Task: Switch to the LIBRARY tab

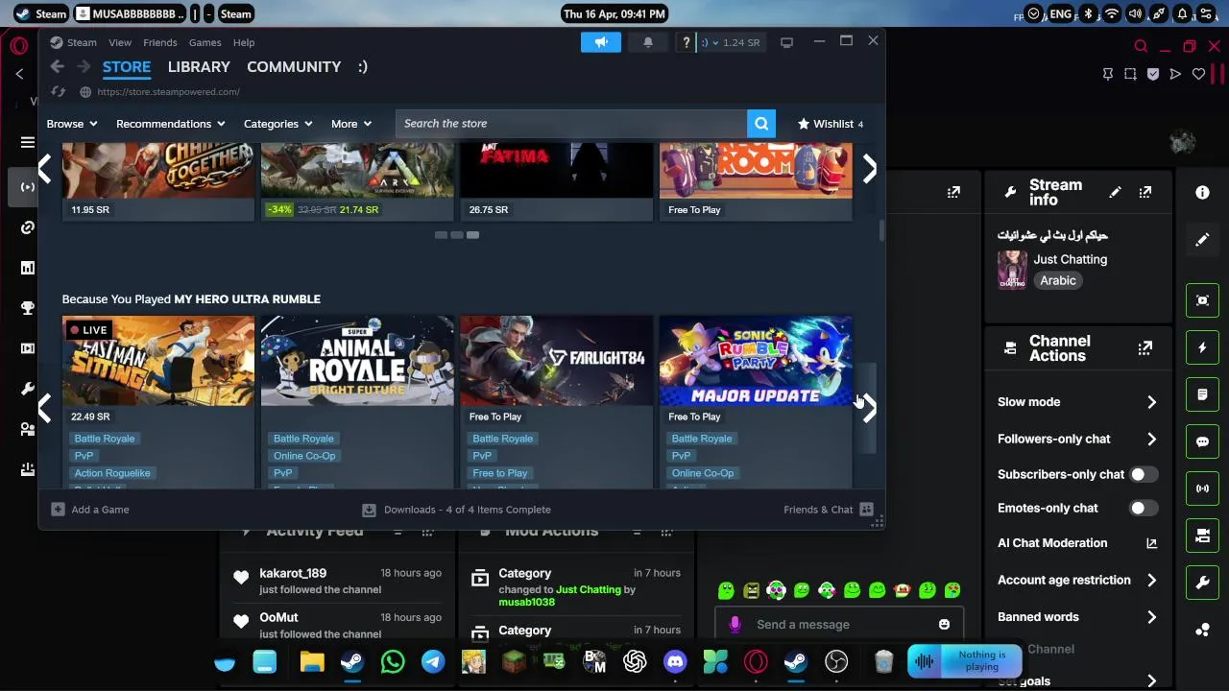Action: [199, 66]
